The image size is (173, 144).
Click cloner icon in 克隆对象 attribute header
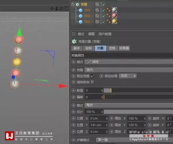74,41
